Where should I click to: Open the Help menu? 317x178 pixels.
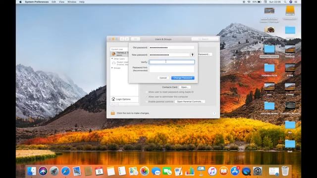coord(82,2)
